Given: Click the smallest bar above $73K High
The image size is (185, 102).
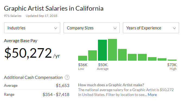Looking at the screenshot, I should click(172, 60).
